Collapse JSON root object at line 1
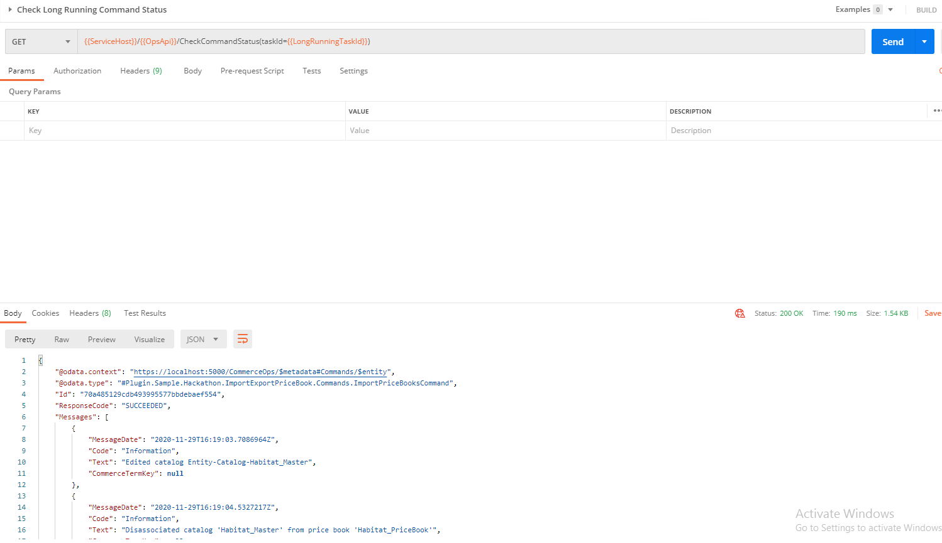Screen dimensions: 942x543 (40, 360)
